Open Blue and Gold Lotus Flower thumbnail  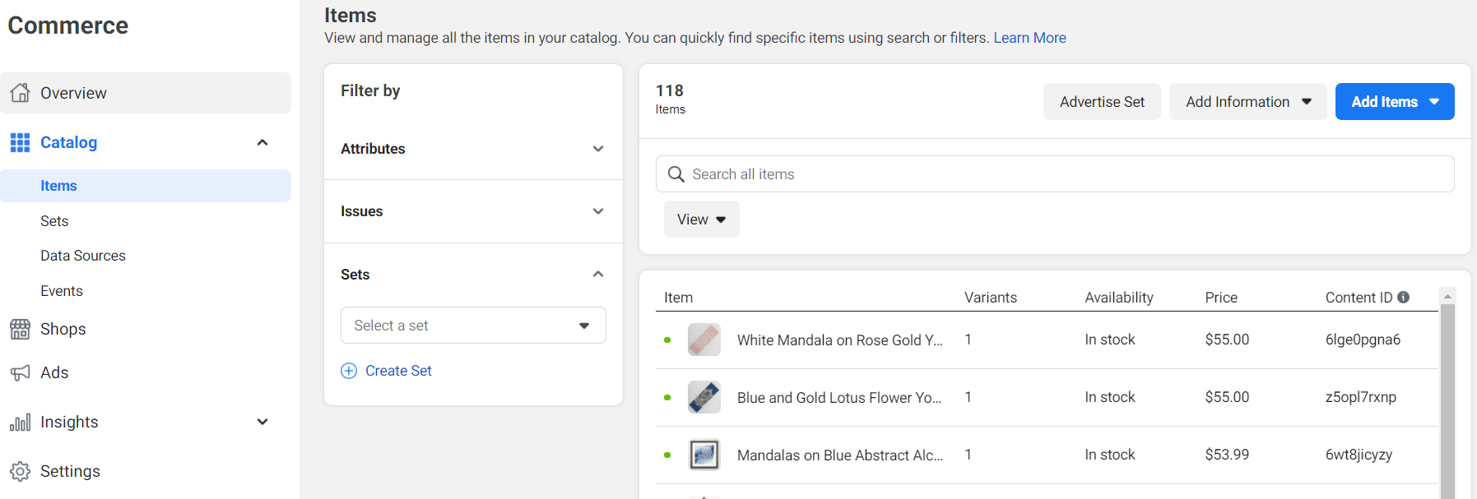click(704, 397)
